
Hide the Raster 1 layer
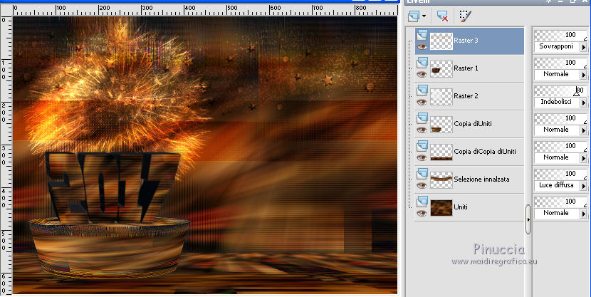coord(422,75)
